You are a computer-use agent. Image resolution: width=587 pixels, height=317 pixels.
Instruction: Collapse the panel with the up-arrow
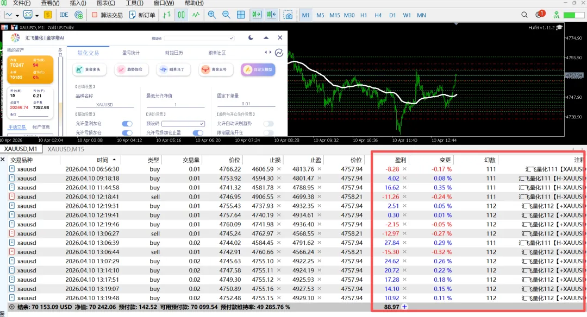(x=266, y=37)
